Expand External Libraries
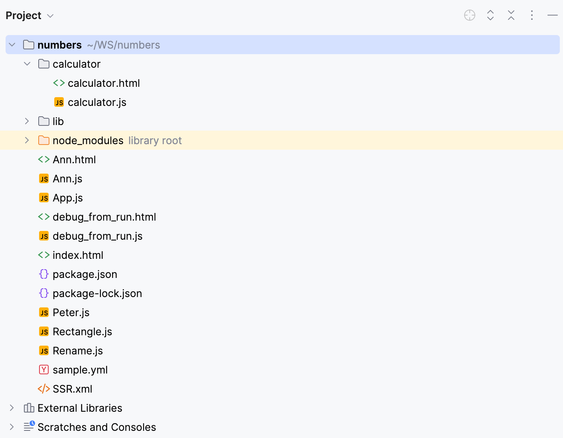The width and height of the screenshot is (563, 438). (12, 408)
